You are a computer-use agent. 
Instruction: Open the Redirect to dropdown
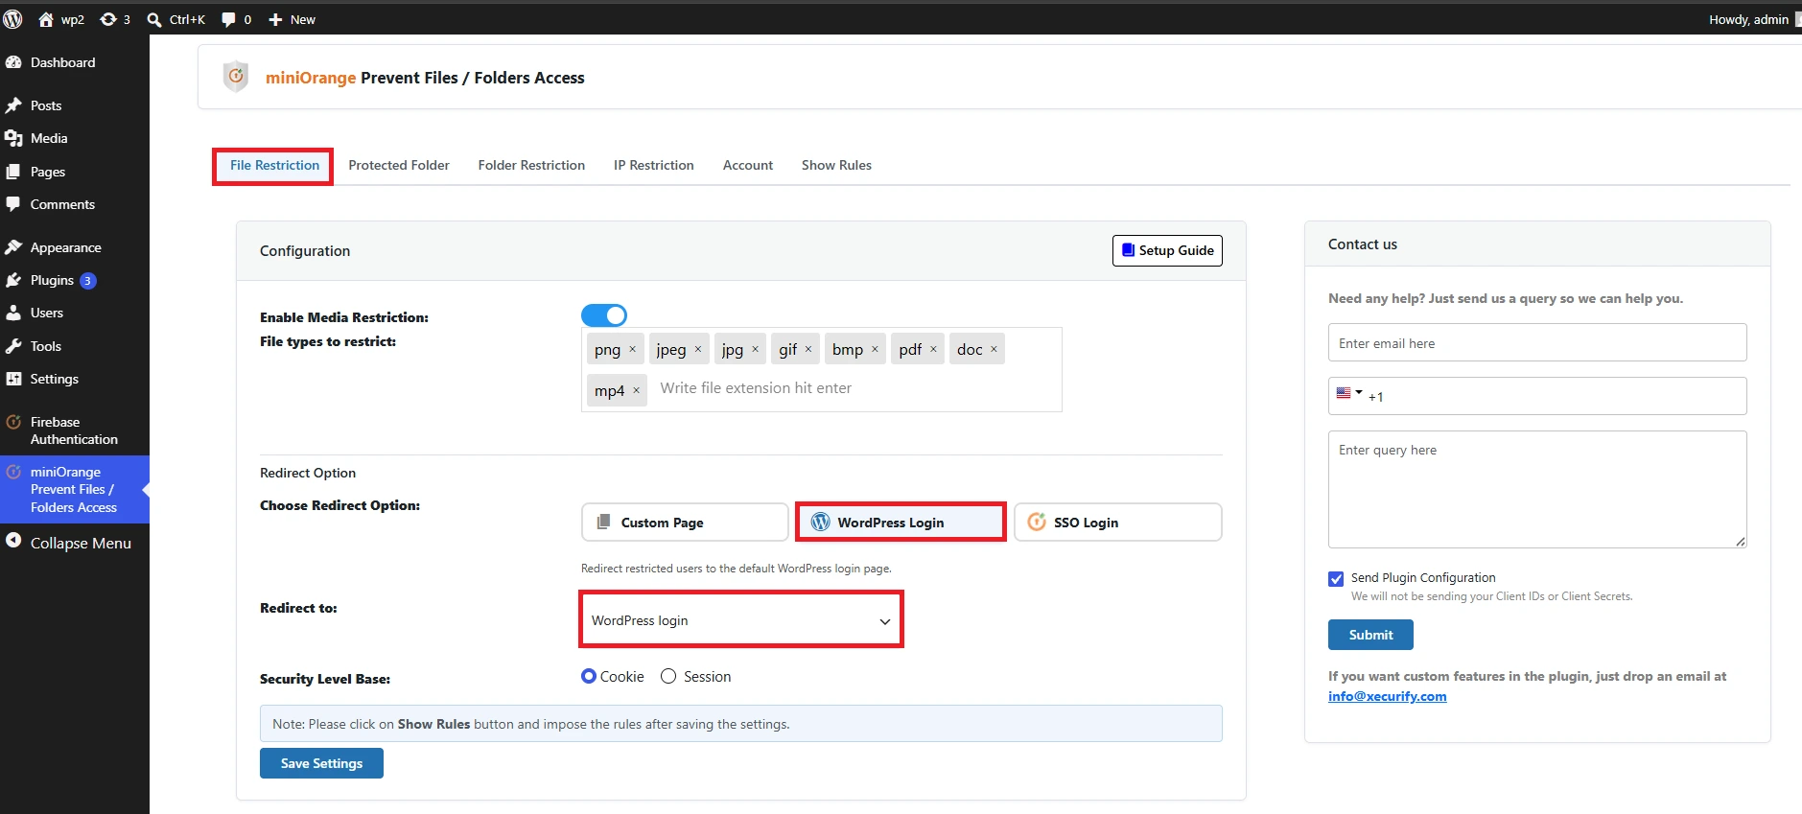coord(740,620)
